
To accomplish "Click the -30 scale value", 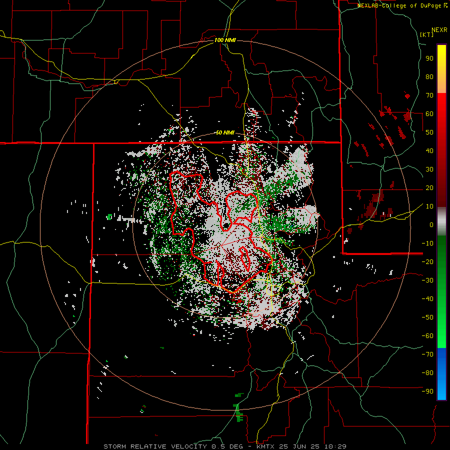I will [x=427, y=280].
